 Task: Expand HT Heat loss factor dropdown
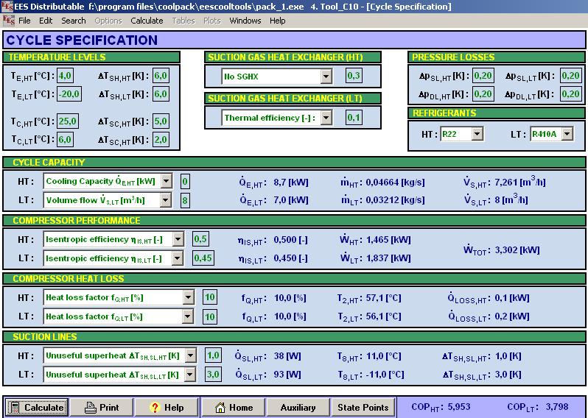click(188, 298)
